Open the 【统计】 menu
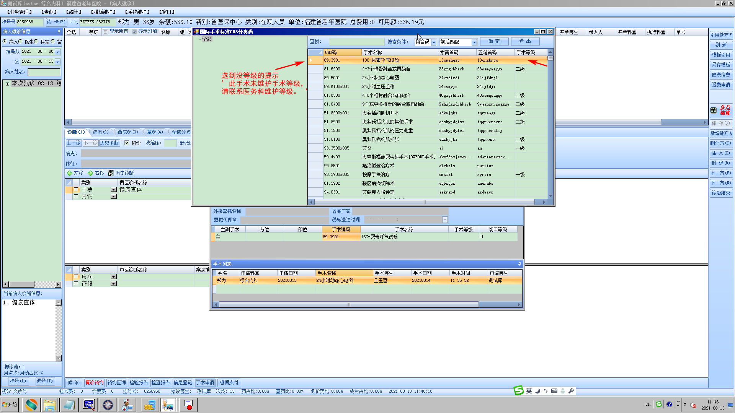 [73, 12]
